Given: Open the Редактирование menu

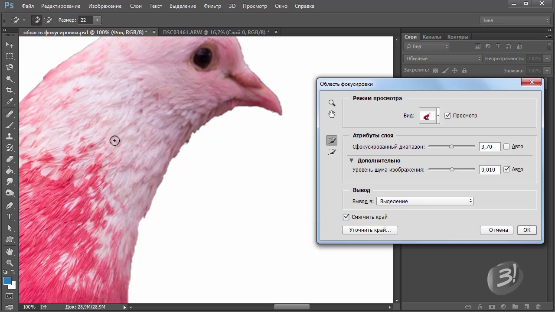Looking at the screenshot, I should (x=61, y=6).
